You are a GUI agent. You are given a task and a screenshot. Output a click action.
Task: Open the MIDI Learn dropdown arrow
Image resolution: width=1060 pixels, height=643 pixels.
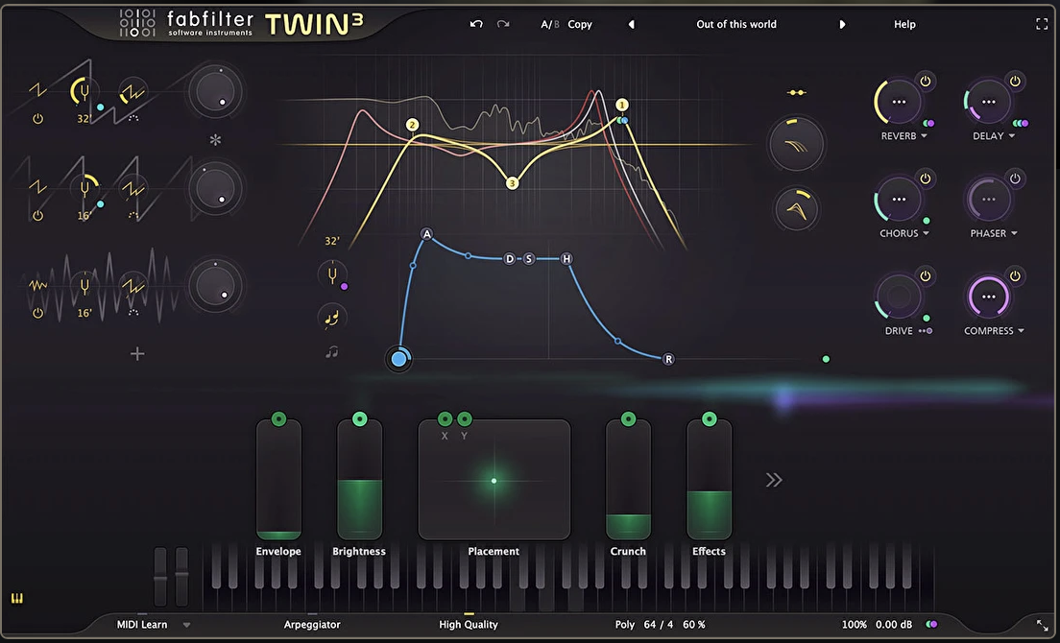click(186, 625)
